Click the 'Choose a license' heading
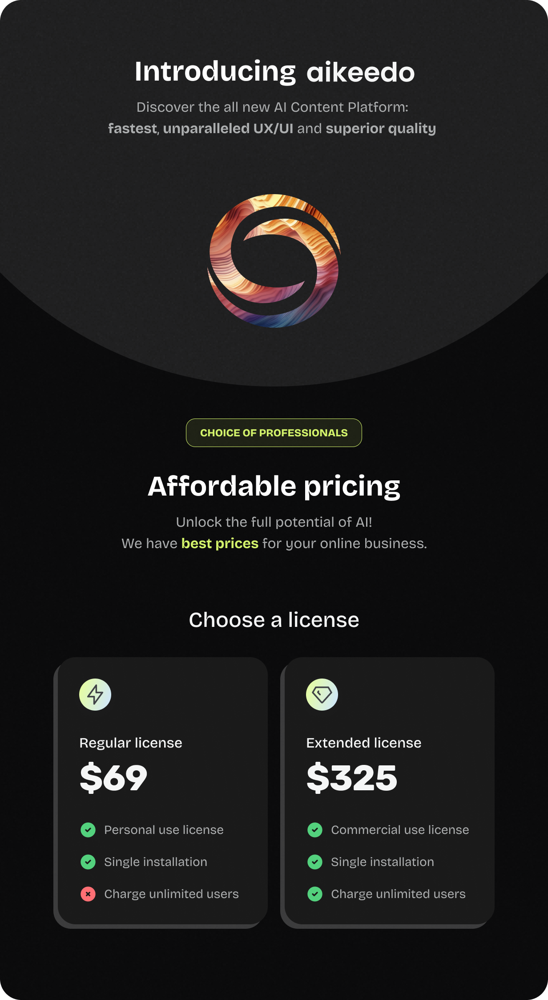The width and height of the screenshot is (548, 1000). pos(274,620)
